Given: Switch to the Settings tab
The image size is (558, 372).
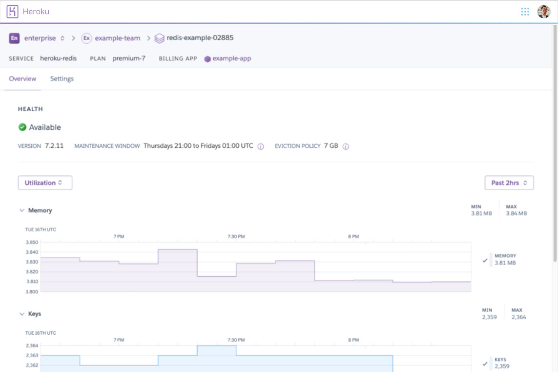Looking at the screenshot, I should (x=61, y=78).
